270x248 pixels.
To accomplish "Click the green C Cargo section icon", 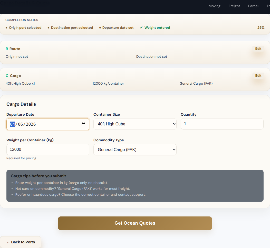I will (7, 76).
